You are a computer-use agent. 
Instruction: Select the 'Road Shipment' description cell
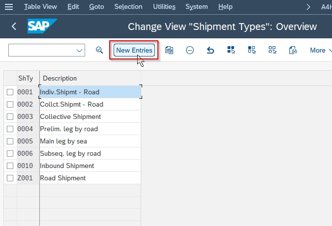(x=90, y=178)
